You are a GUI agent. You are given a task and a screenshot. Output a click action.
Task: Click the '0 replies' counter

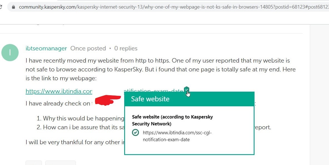pyautogui.click(x=126, y=48)
